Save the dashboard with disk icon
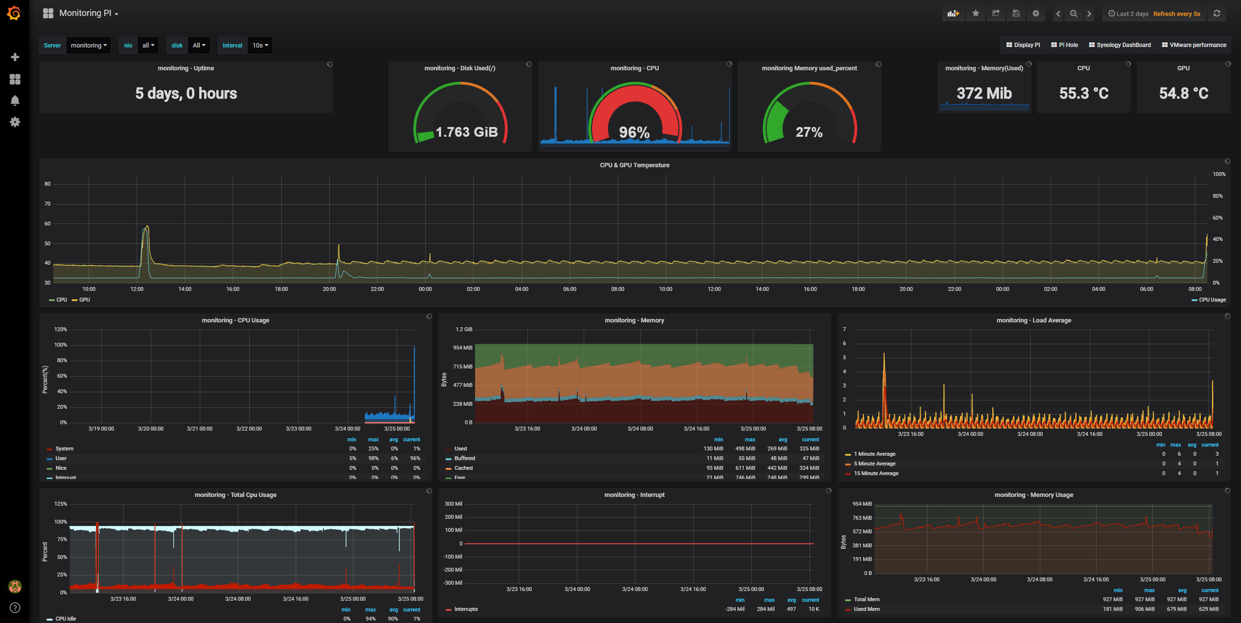1241x623 pixels. pyautogui.click(x=1016, y=14)
